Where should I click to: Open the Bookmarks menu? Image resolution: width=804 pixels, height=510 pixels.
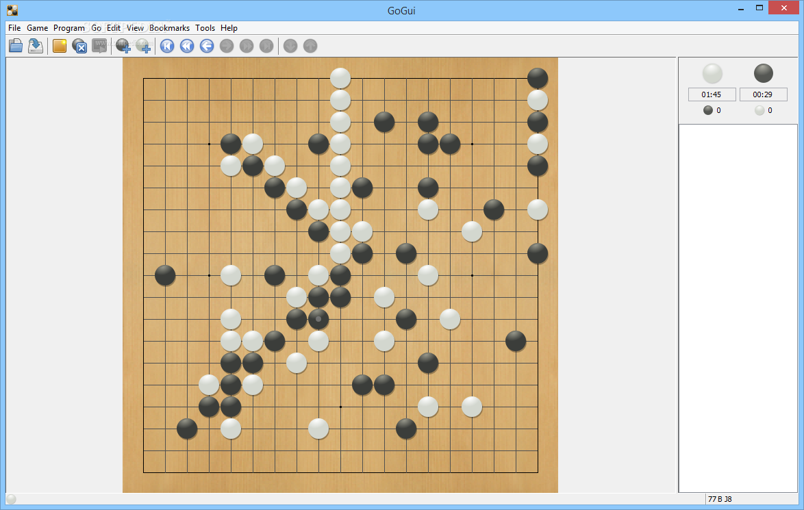[169, 27]
